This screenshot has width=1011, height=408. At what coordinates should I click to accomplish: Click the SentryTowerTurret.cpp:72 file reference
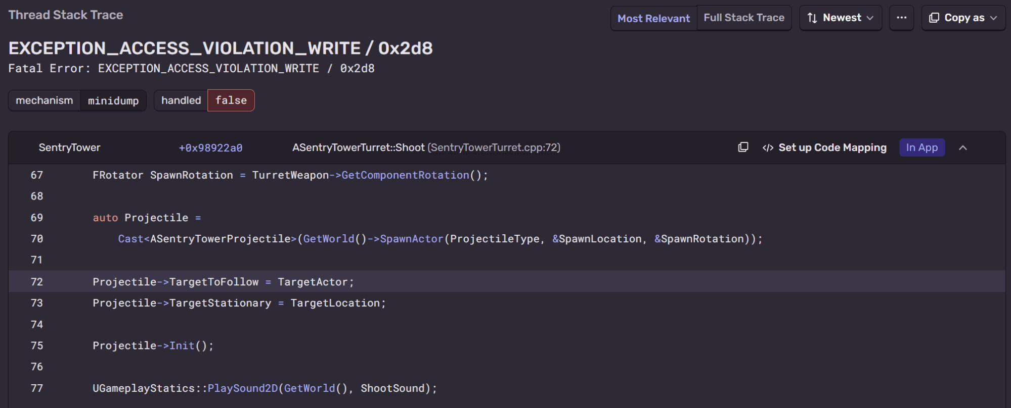coord(494,147)
